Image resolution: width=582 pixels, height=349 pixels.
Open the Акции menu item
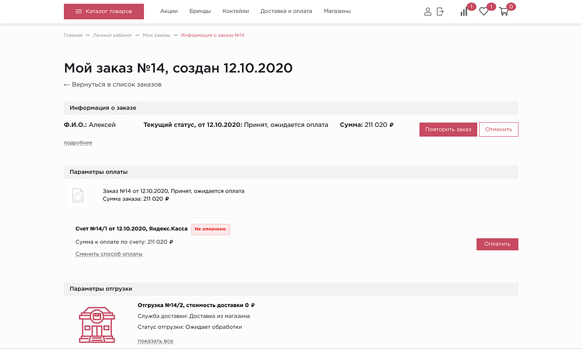pyautogui.click(x=168, y=10)
